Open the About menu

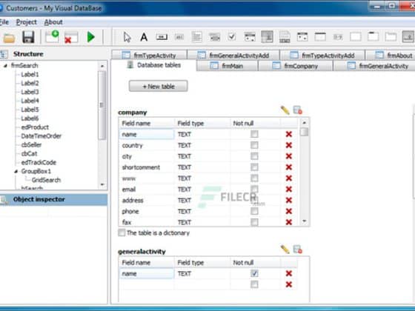pos(53,22)
